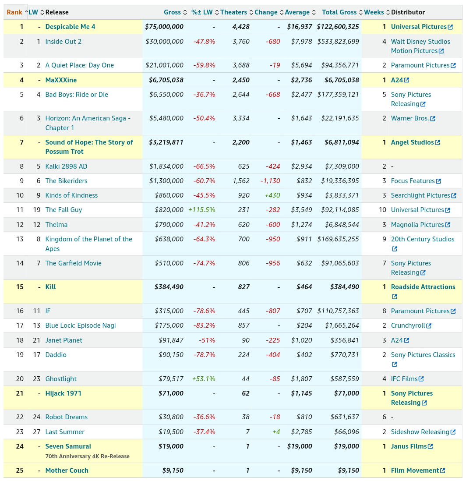Select the $533,823,699 total gross value
Image resolution: width=466 pixels, height=481 pixels.
pos(338,42)
